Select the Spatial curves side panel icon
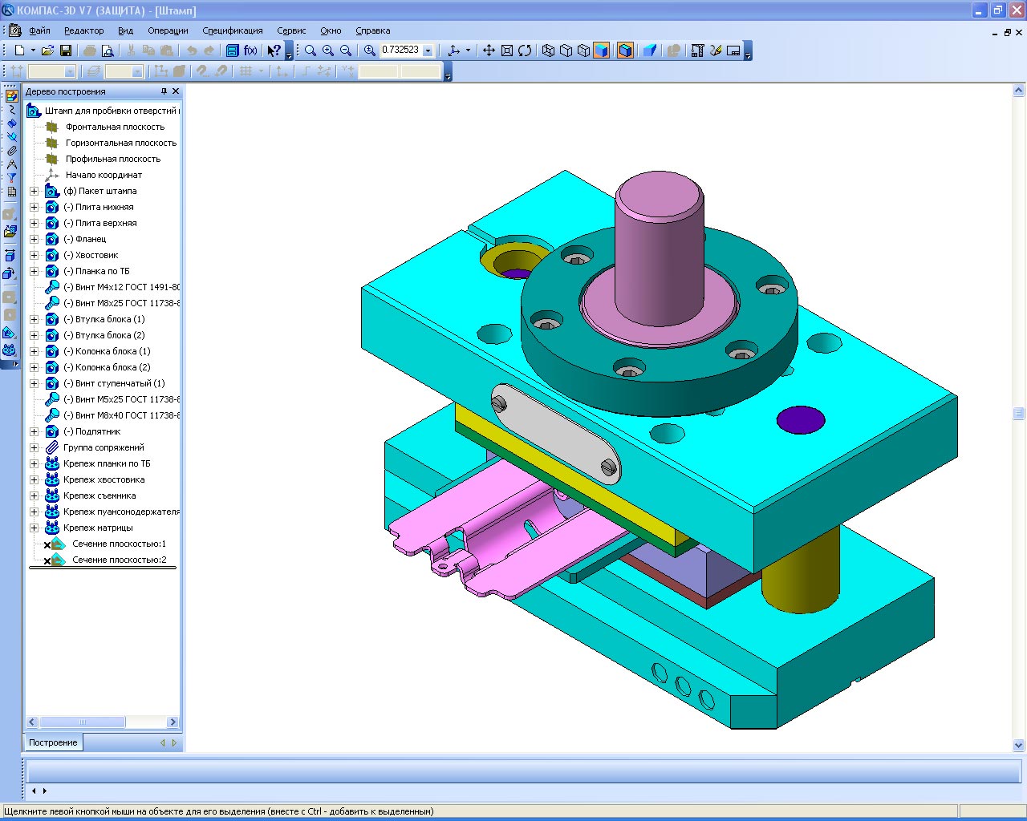1027x821 pixels. click(11, 109)
